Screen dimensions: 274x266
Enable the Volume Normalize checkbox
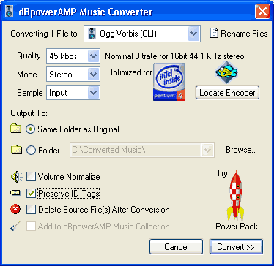pos(32,177)
